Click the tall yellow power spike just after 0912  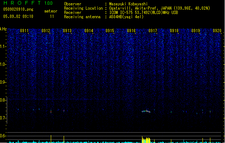coord(51,139)
